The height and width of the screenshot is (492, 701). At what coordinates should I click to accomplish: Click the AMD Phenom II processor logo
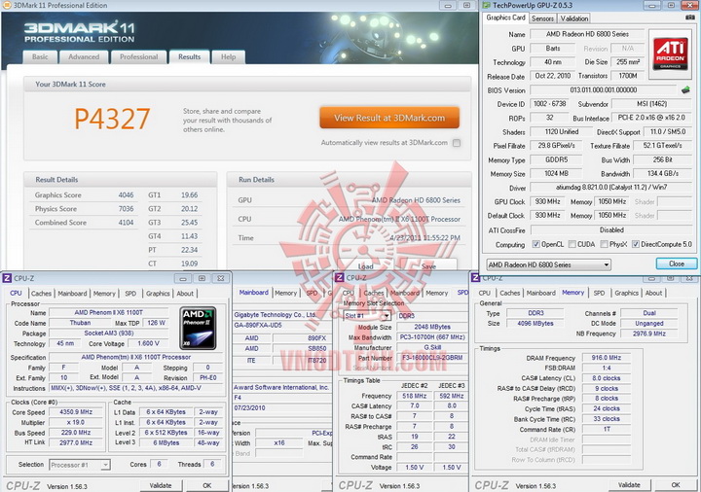(199, 328)
